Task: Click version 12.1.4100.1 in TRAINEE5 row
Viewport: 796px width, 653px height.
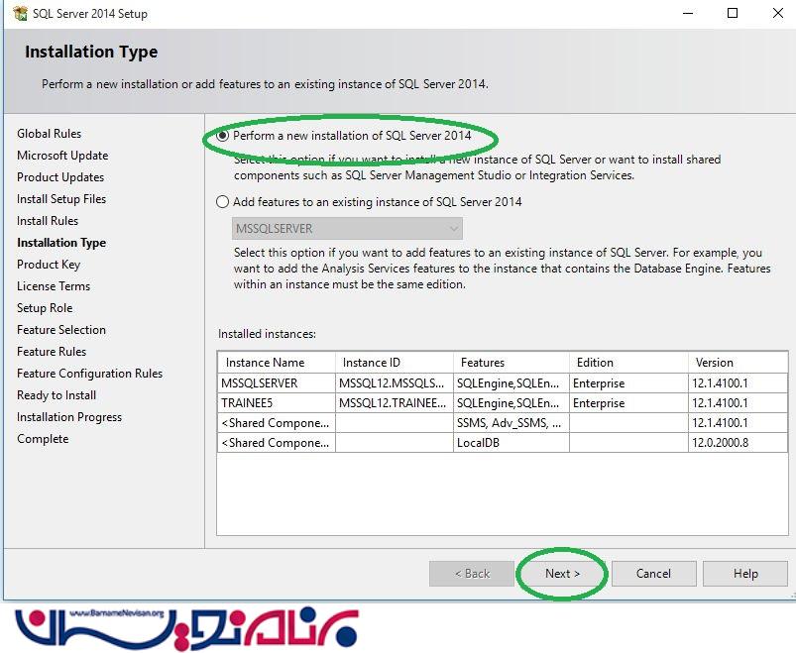Action: click(x=739, y=403)
